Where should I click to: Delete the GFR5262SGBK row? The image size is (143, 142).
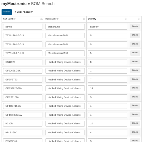pos(135,88)
